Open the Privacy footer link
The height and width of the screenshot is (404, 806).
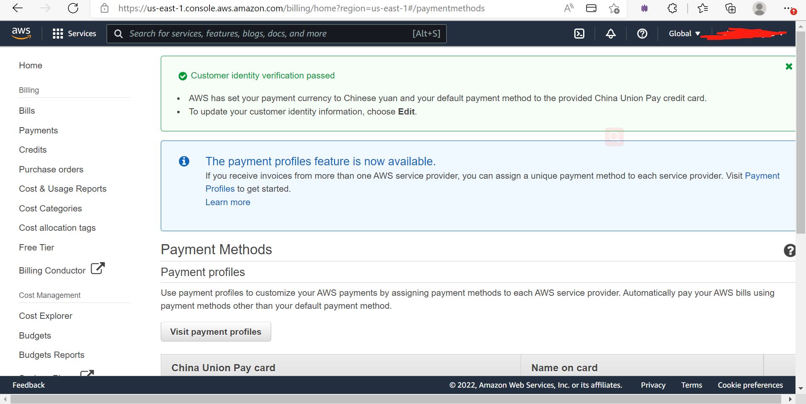pos(653,385)
